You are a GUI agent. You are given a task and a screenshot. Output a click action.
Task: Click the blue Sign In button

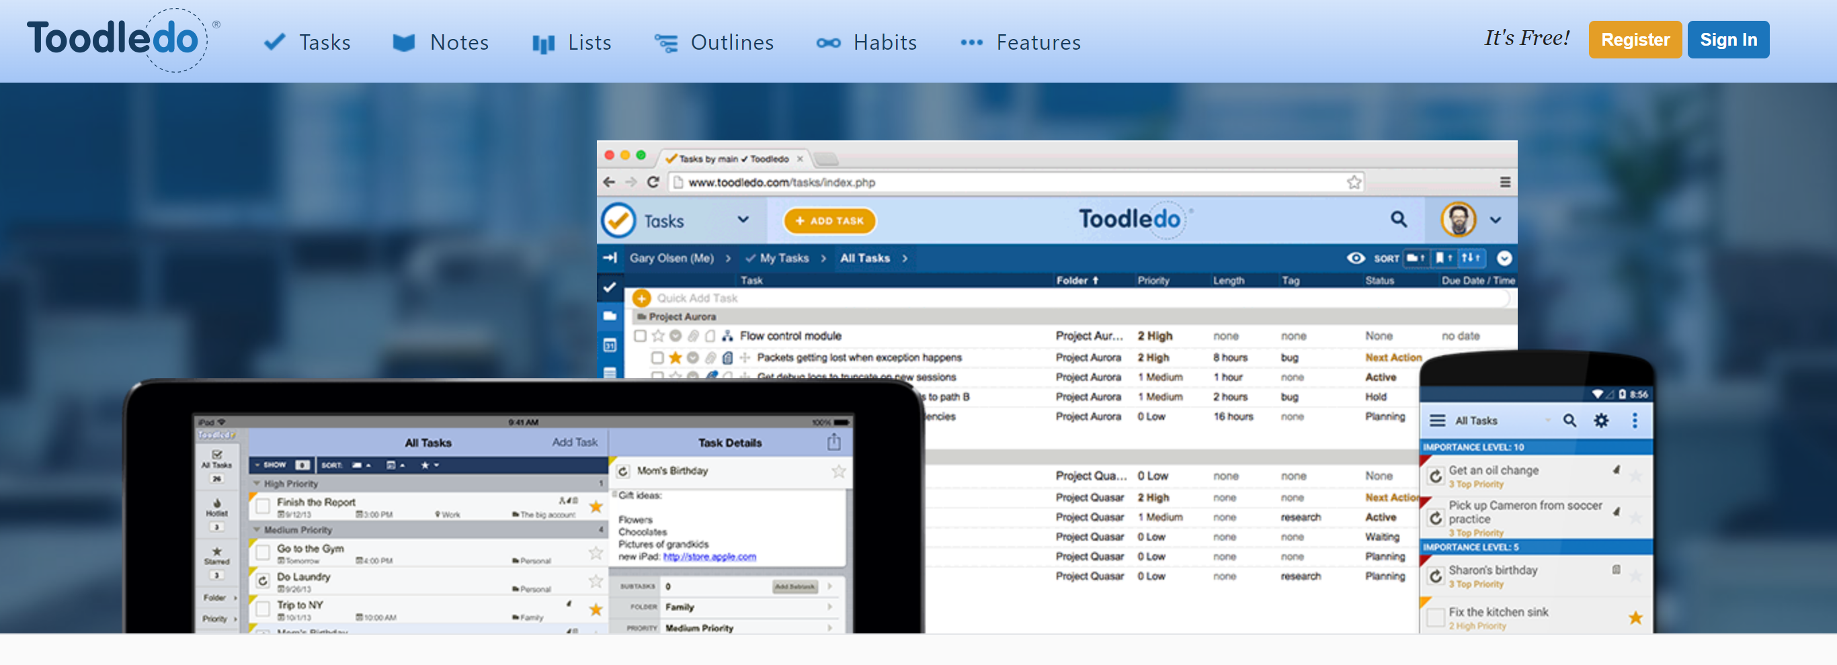(x=1728, y=39)
